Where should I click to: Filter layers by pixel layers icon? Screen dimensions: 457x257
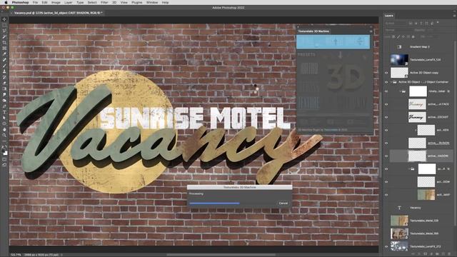411,23
